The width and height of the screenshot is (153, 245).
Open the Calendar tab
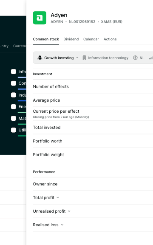click(x=91, y=39)
